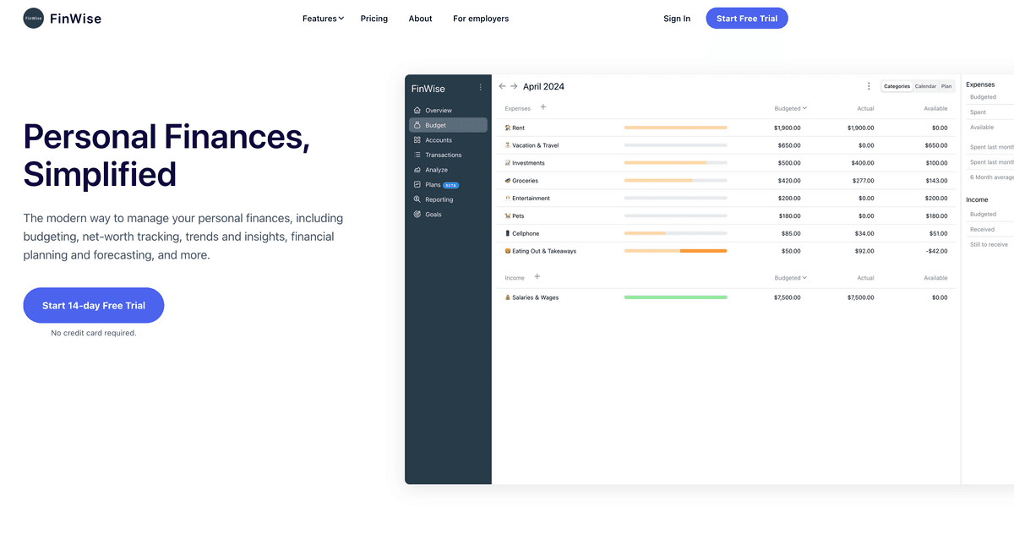Image resolution: width=1014 pixels, height=534 pixels.
Task: Click the FinWise logo icon in header
Action: click(x=34, y=19)
